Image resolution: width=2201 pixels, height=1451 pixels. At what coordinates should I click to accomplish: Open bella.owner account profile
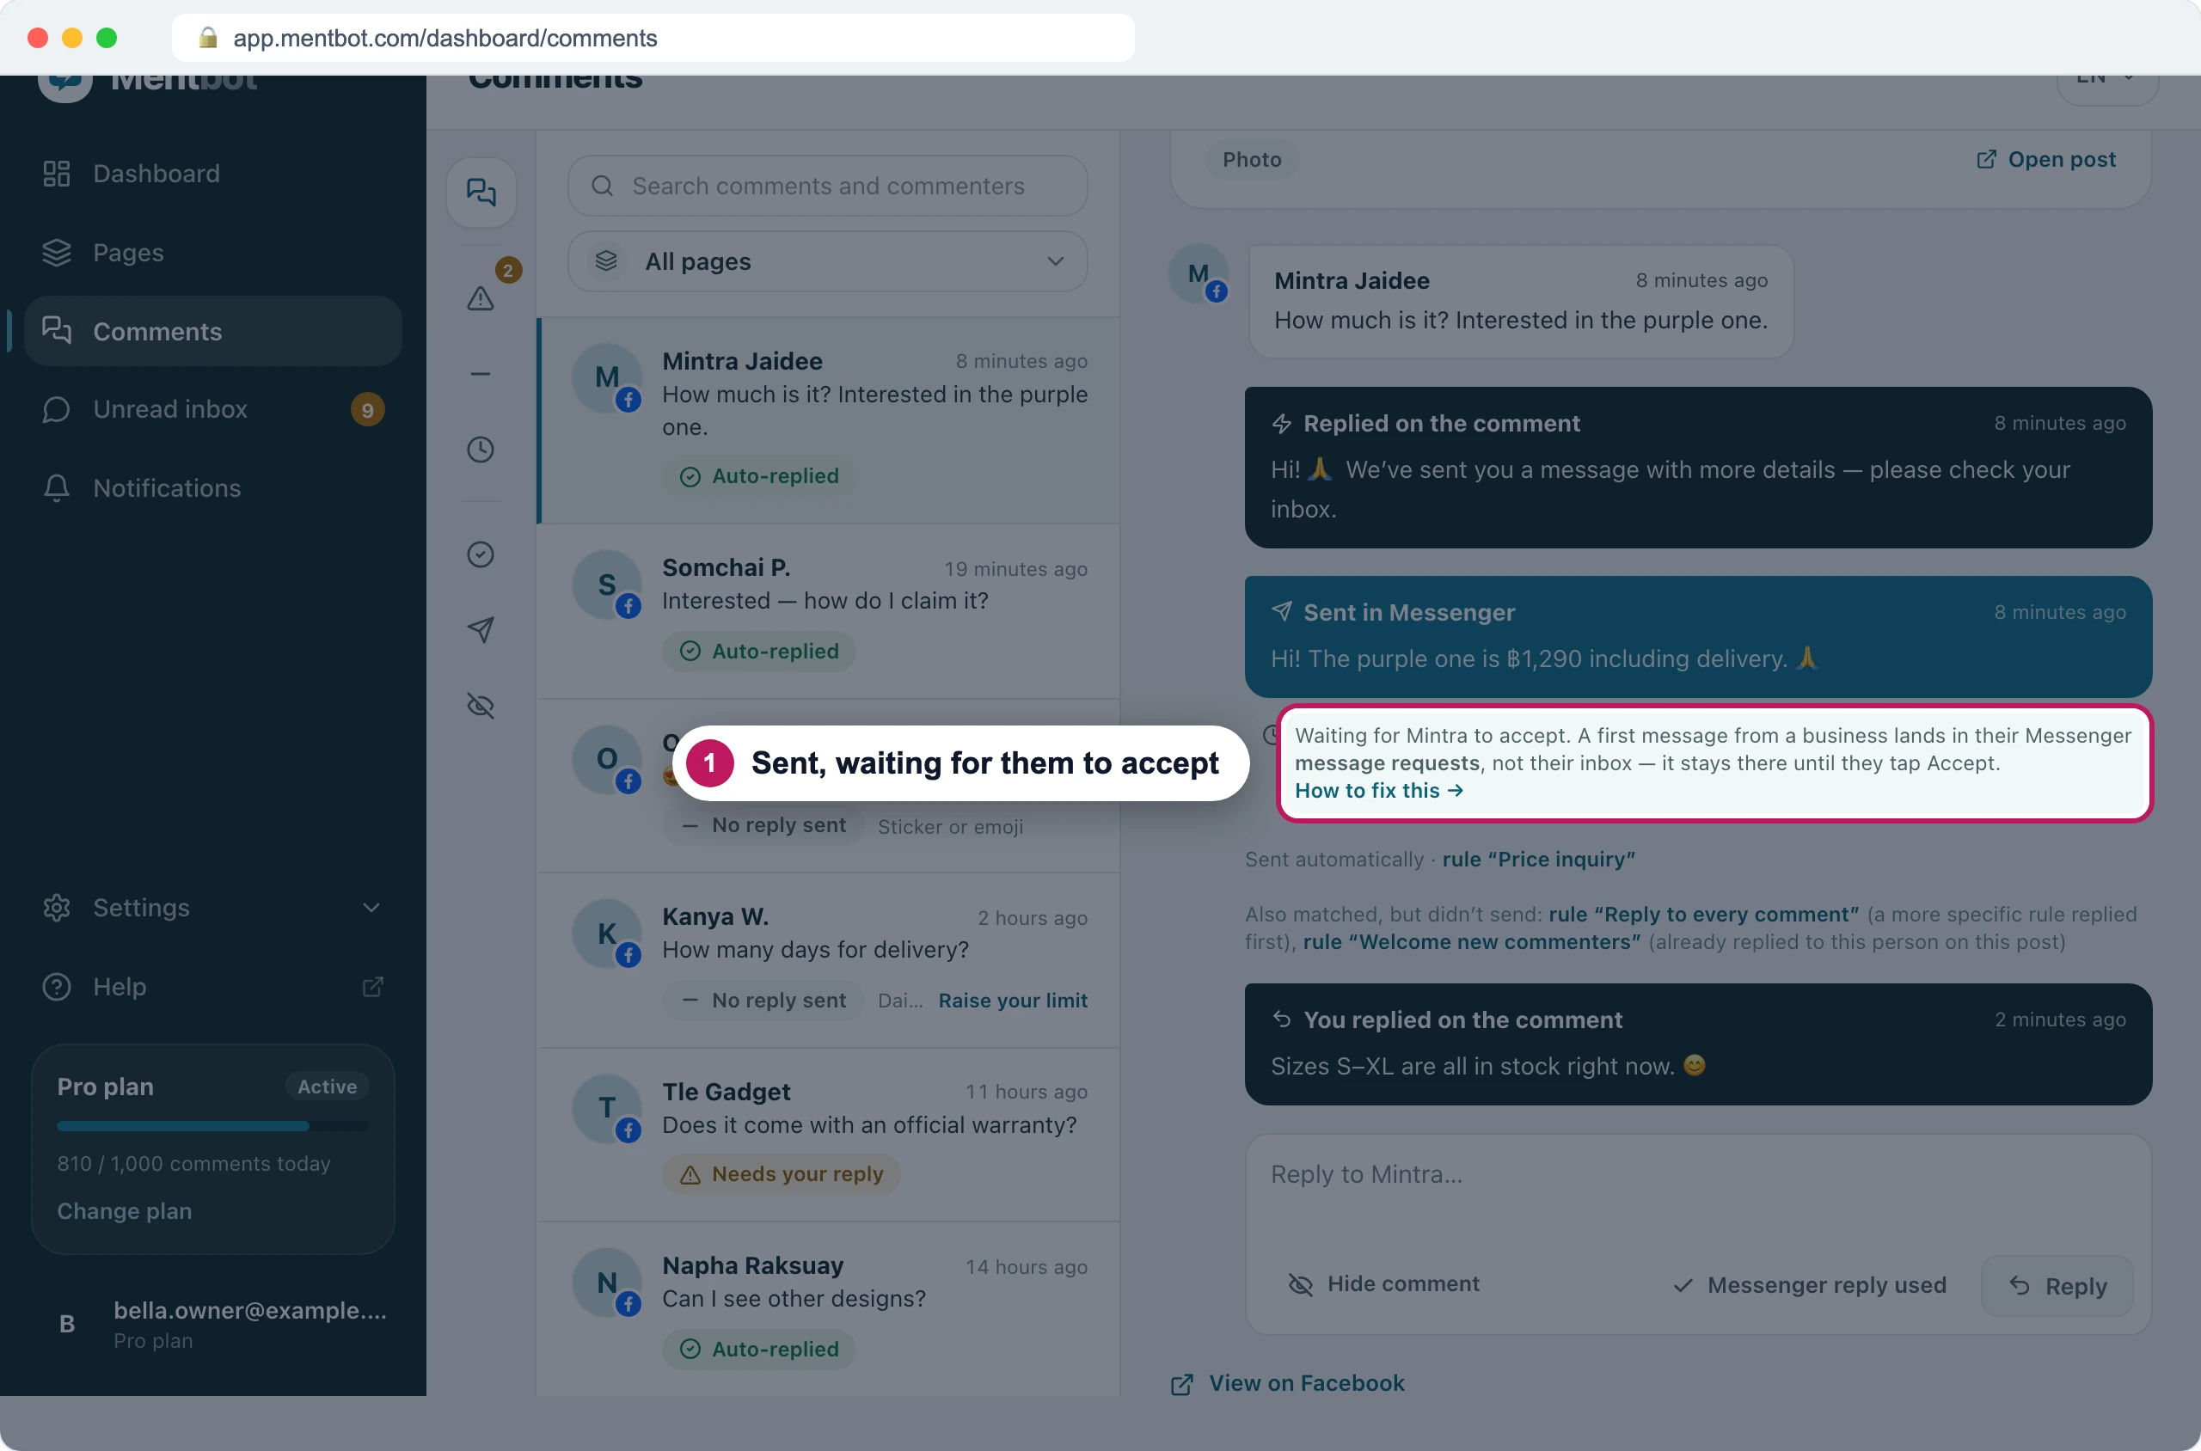click(x=213, y=1325)
